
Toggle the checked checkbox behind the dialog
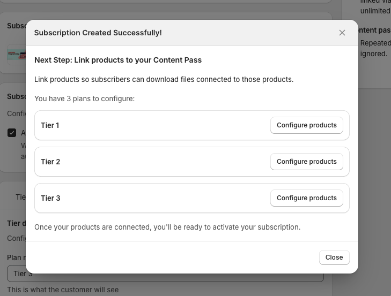(x=12, y=133)
